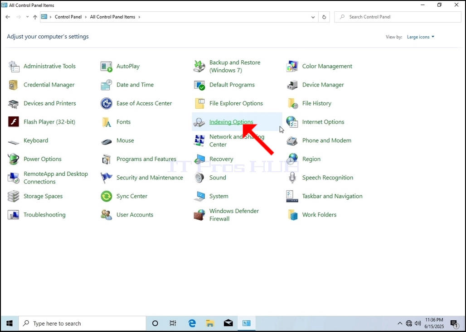Viewport: 466px width, 332px height.
Task: Open the File History icon
Action: pos(292,103)
